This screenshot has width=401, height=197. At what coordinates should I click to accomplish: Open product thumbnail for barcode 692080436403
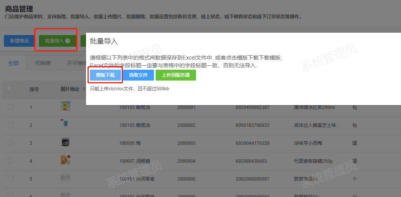pyautogui.click(x=65, y=160)
